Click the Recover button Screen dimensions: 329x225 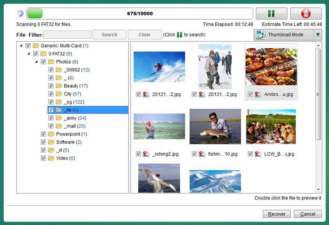[x=277, y=214]
